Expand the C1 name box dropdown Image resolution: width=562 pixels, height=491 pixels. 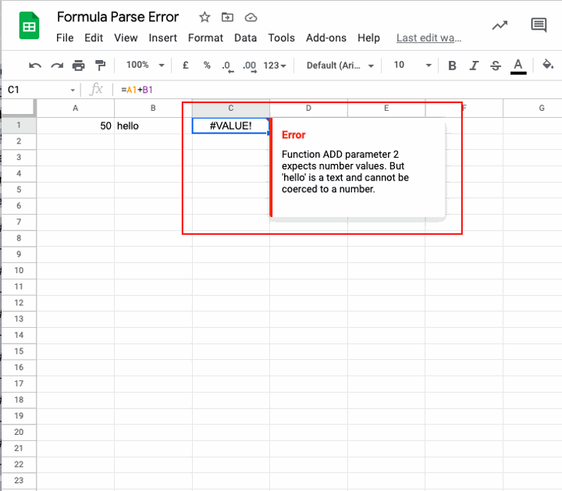click(73, 90)
